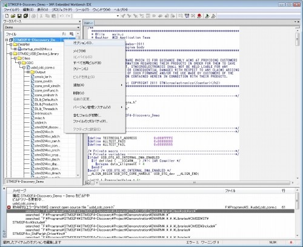The width and height of the screenshot is (303, 247).
Task: Click the red error icon in messages
Action: click(9, 207)
